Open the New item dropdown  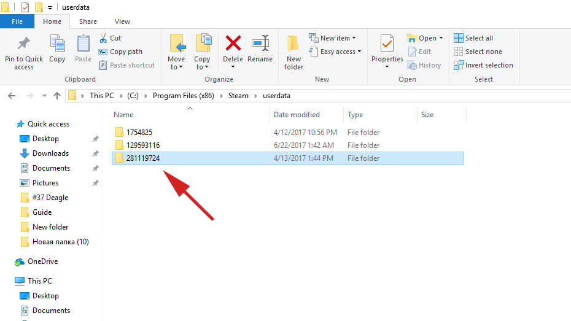[335, 38]
